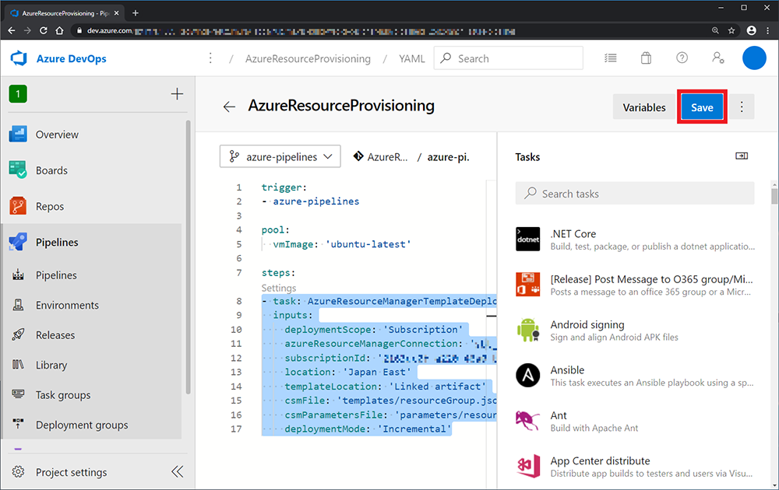
Task: Select the App Center distribute task
Action: 634,466
